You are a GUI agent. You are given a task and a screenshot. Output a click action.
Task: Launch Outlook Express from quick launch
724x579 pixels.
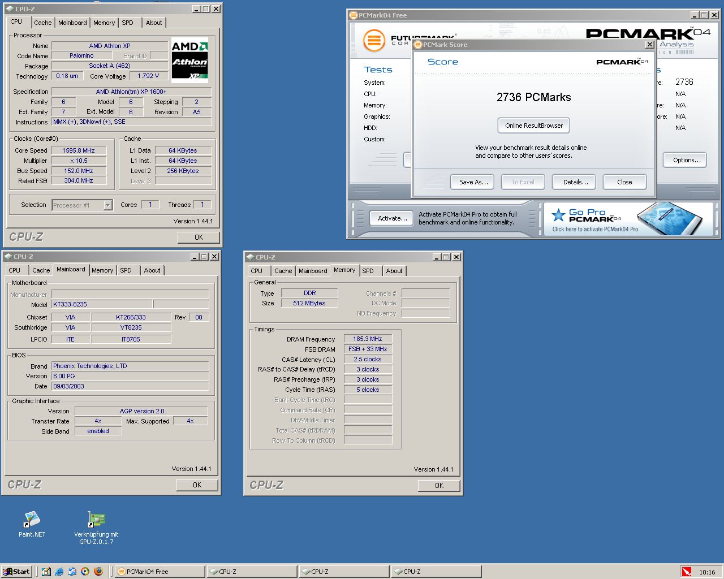72,572
